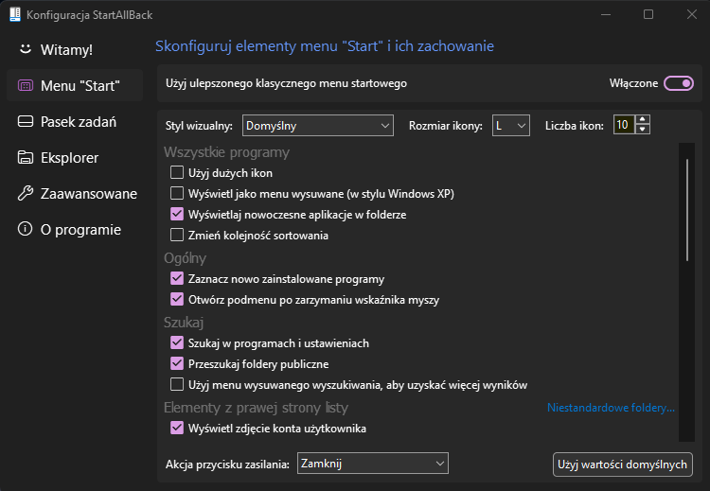Screen dimensions: 710x491
Task: Click the StartAllBack app icon in title bar
Action: click(x=15, y=14)
